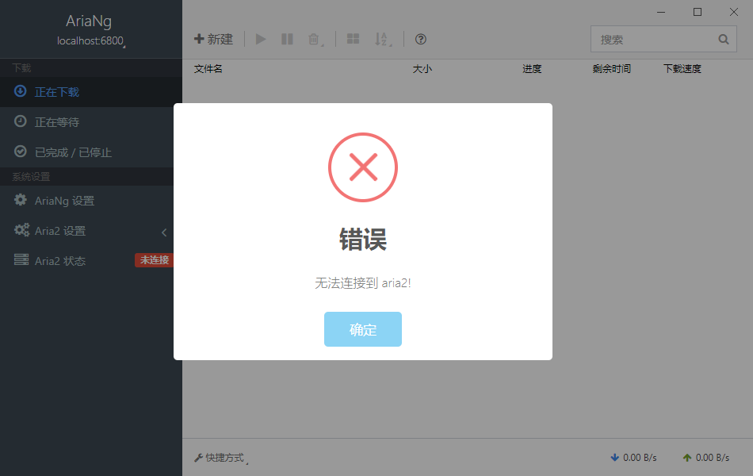The width and height of the screenshot is (753, 476).
Task: Sort by 文件名 column header
Action: click(208, 69)
